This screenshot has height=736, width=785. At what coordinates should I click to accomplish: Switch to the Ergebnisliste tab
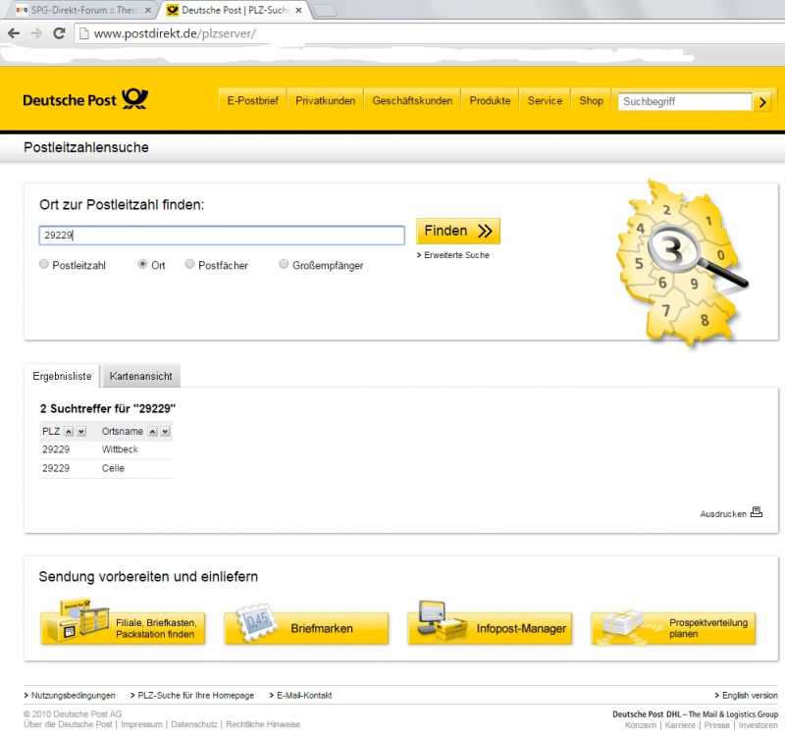[x=62, y=376]
